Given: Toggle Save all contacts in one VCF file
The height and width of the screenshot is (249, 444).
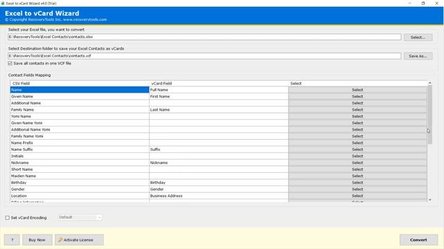Looking at the screenshot, I should (10, 64).
